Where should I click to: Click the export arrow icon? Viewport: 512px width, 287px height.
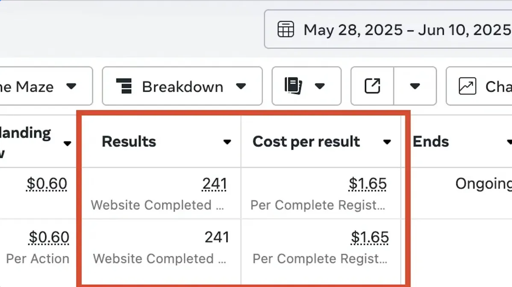[372, 86]
